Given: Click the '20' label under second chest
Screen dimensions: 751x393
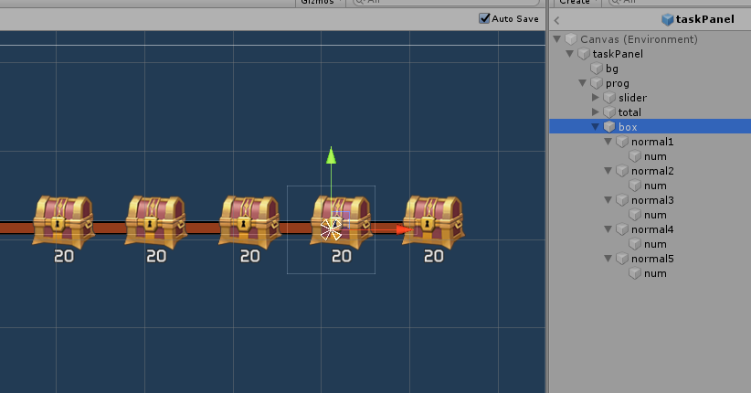Looking at the screenshot, I should pos(156,257).
